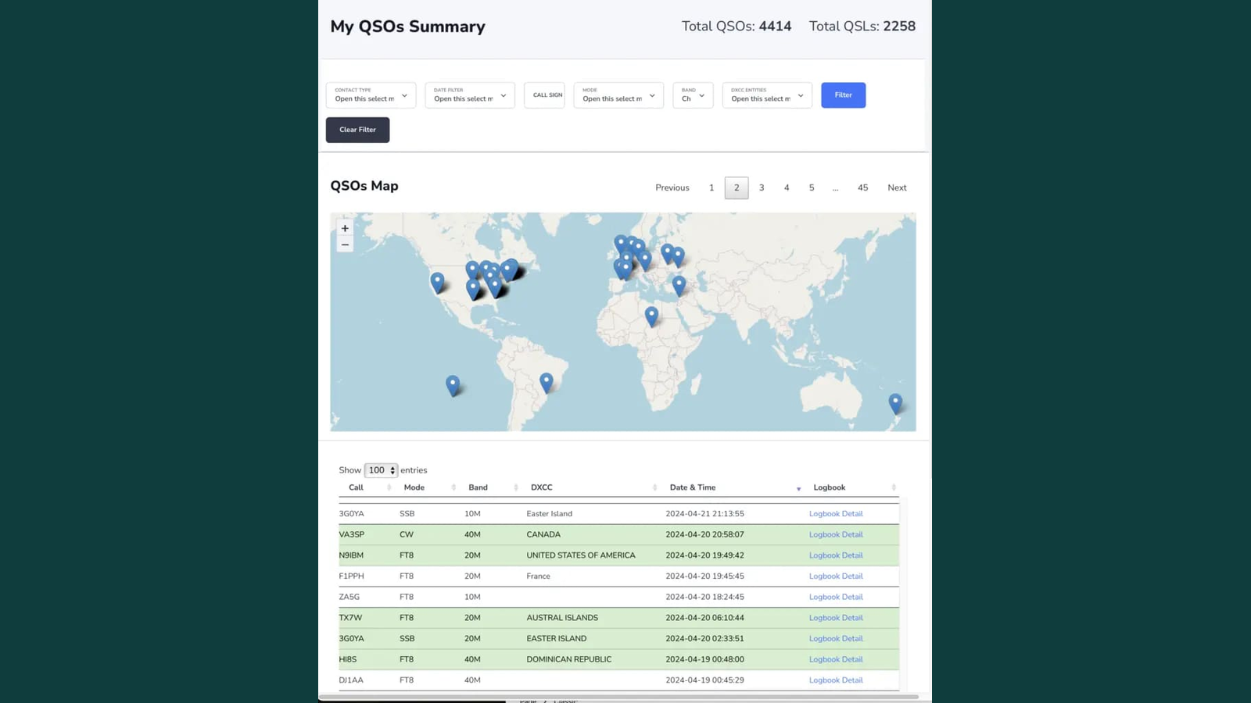Zoom in on the QSOs map
1251x703 pixels.
pos(345,228)
